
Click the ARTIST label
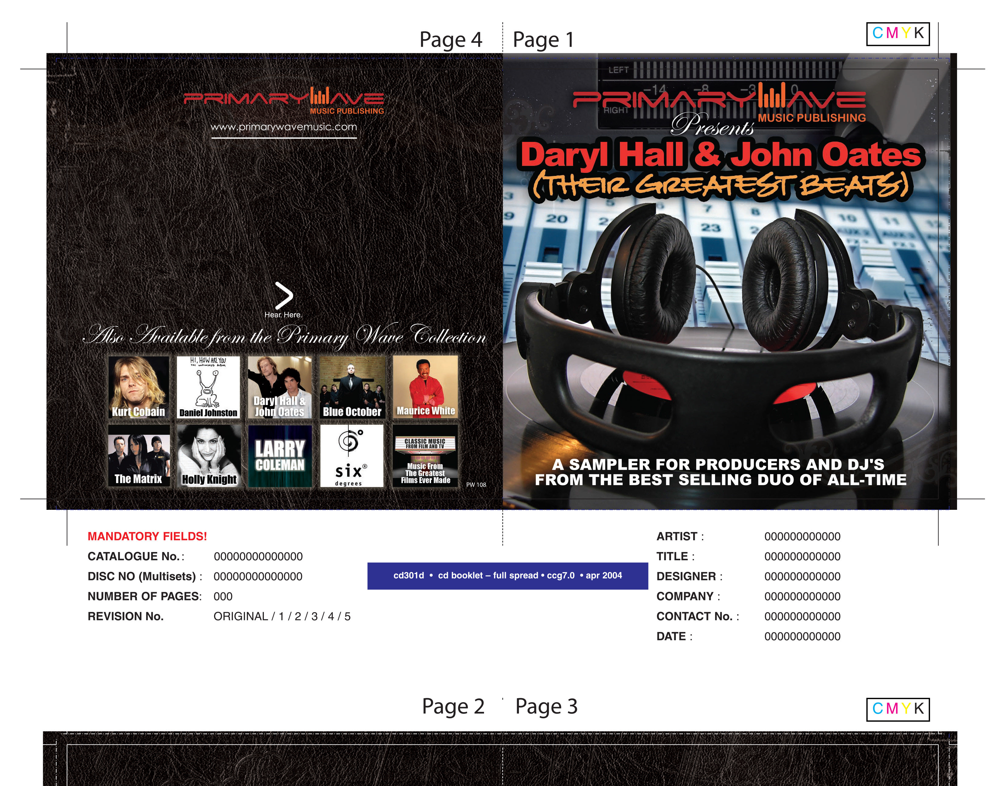680,537
